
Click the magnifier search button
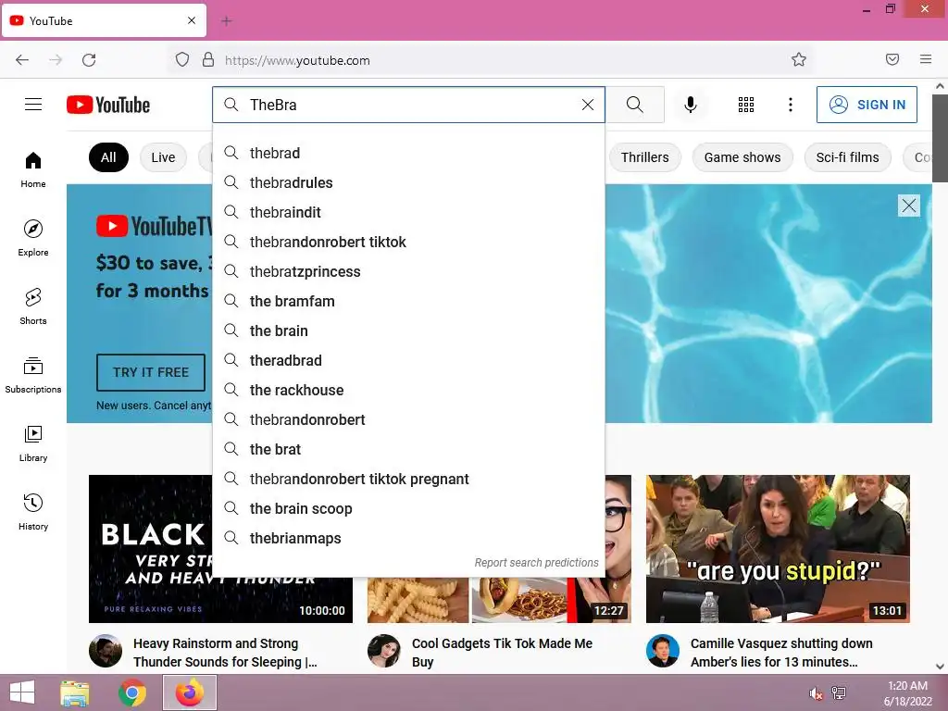(635, 105)
